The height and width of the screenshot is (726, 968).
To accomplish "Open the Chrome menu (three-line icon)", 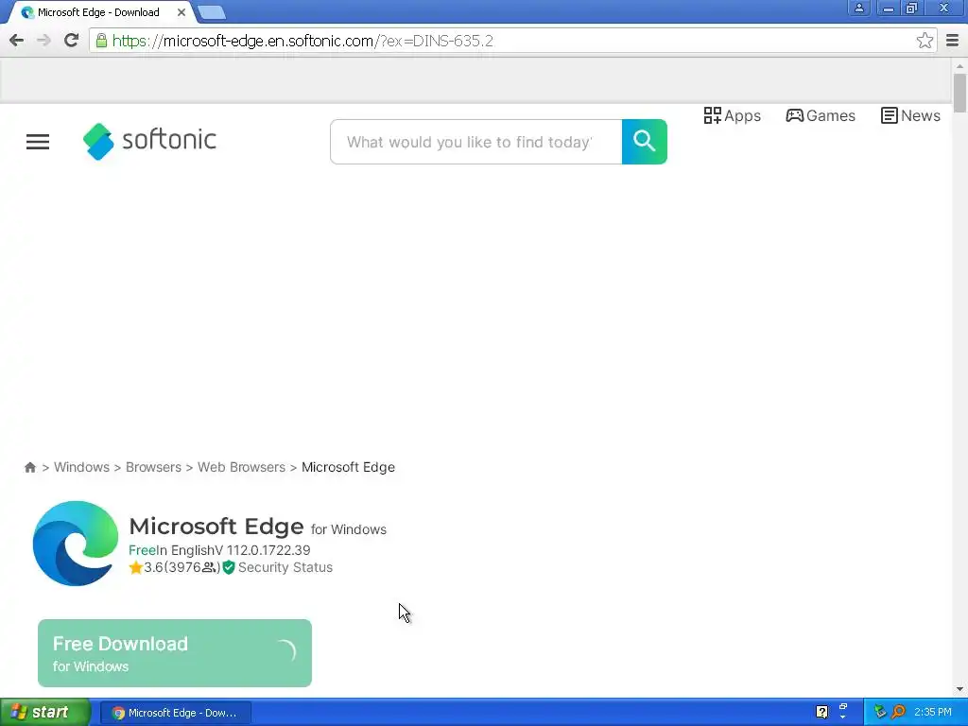I will coord(952,41).
